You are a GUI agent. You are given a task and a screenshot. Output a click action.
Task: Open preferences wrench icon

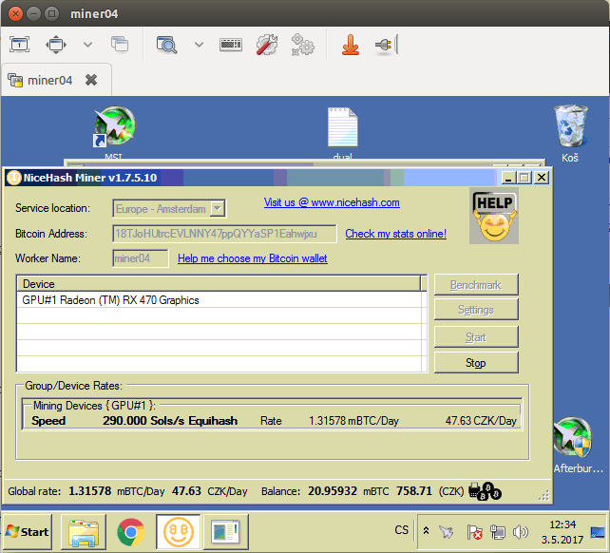(267, 45)
